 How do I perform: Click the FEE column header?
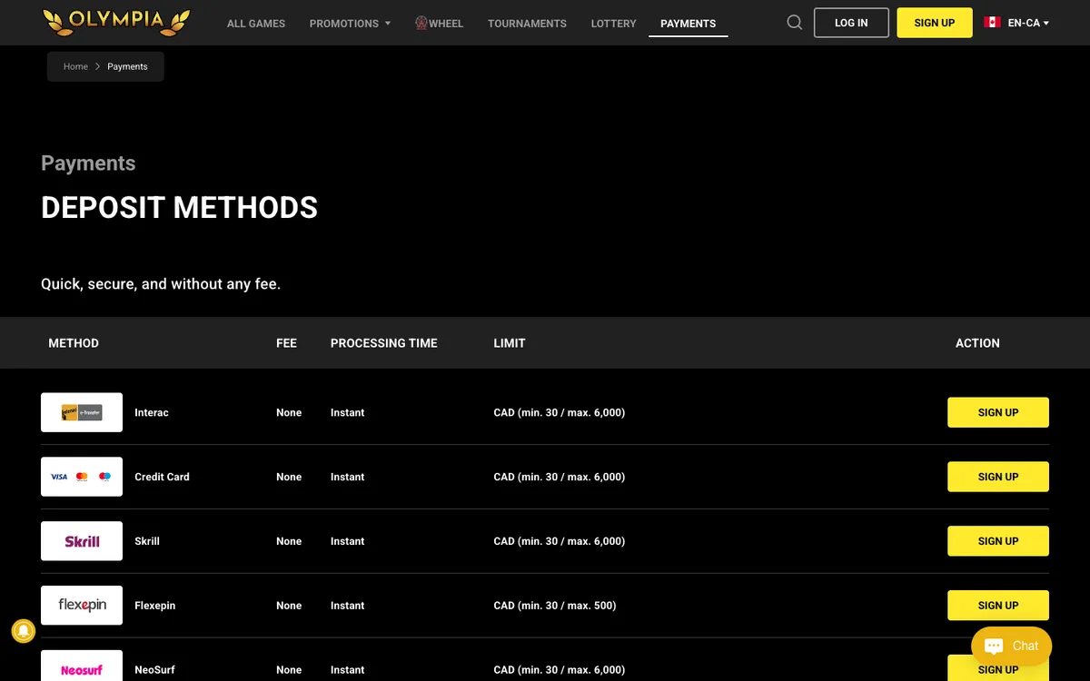pos(287,343)
